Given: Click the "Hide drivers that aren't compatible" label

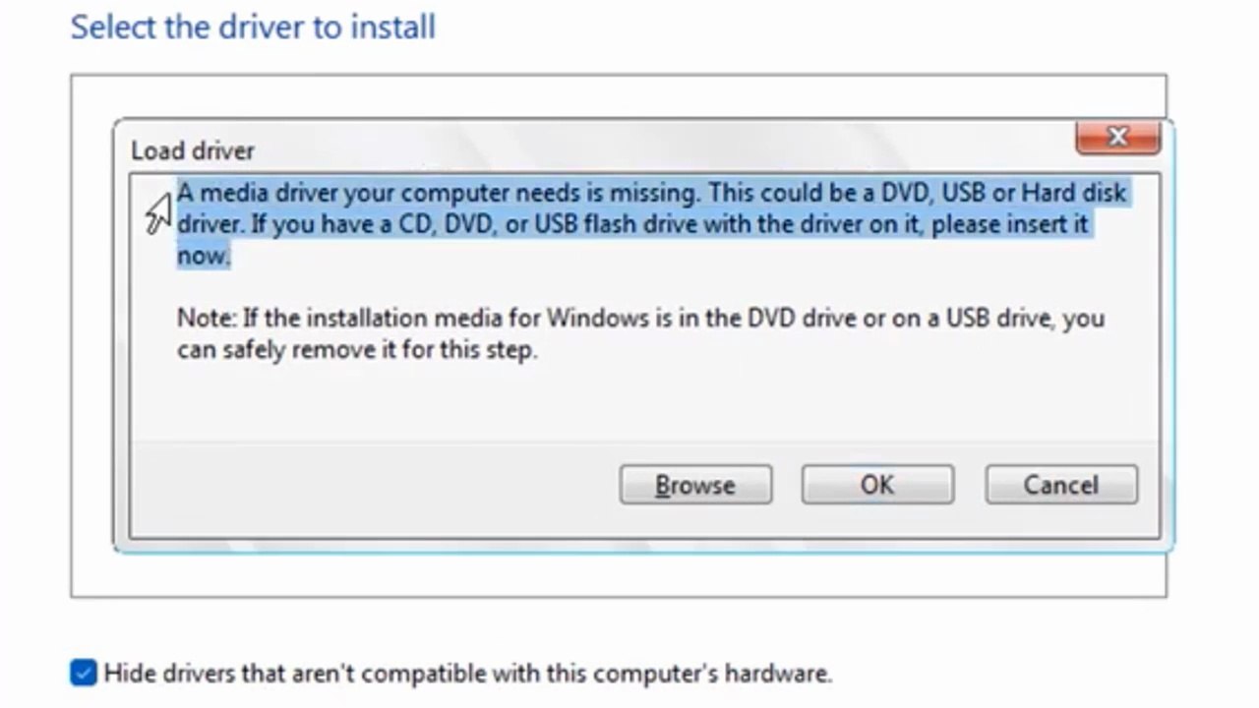Looking at the screenshot, I should pyautogui.click(x=467, y=674).
